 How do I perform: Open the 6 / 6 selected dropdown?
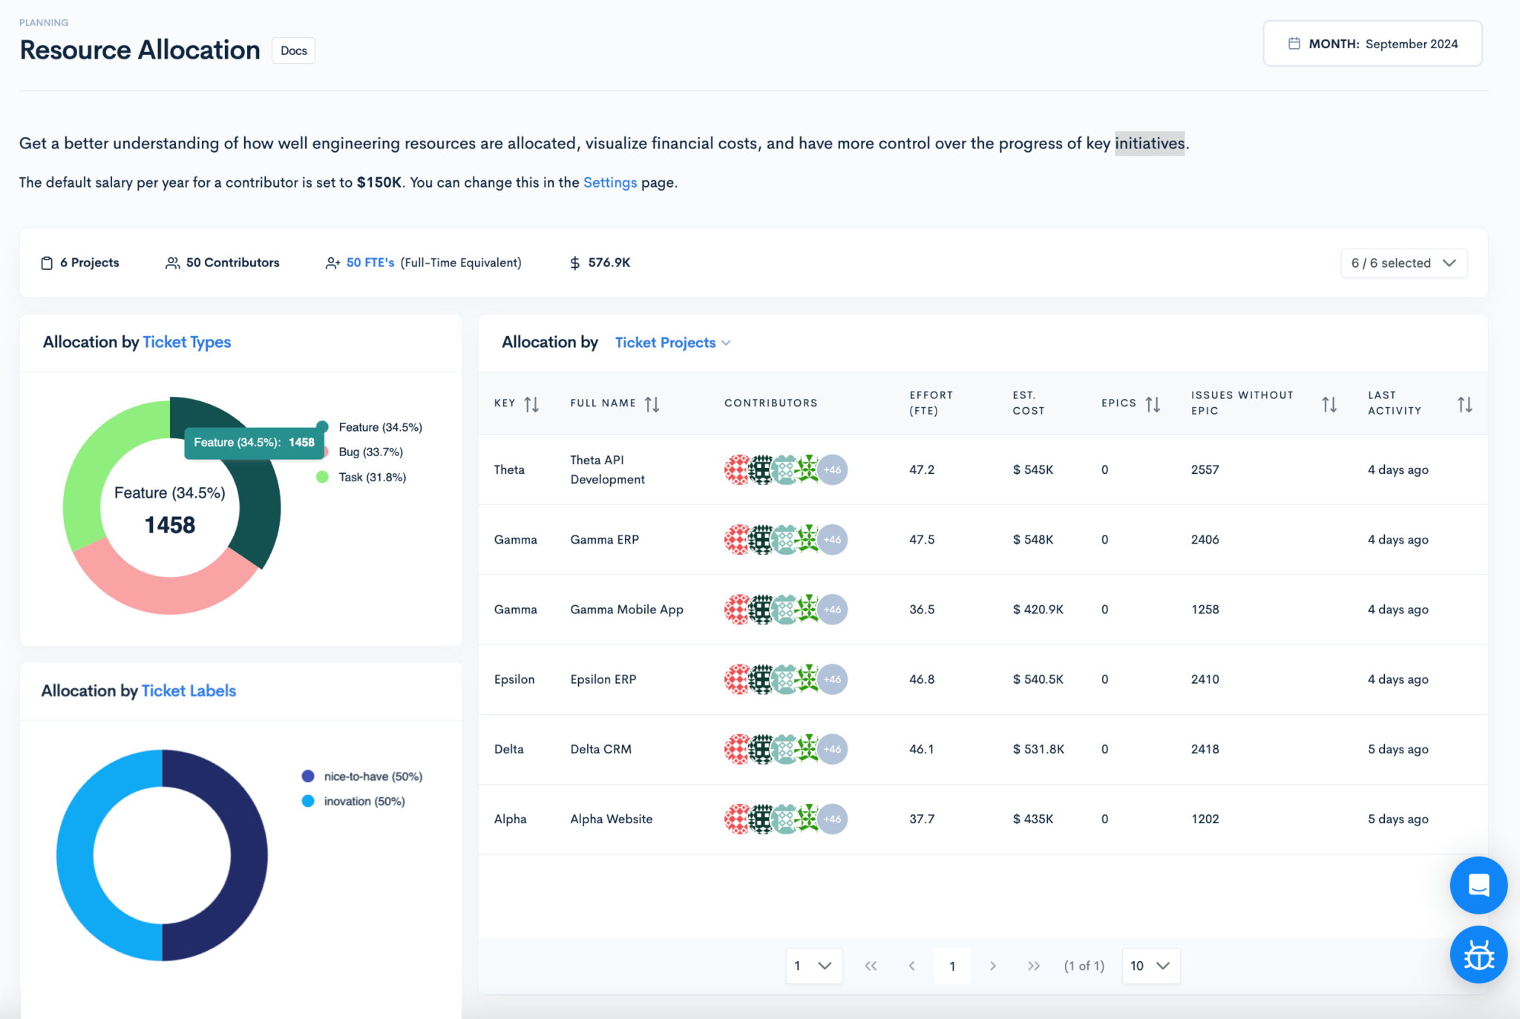click(x=1403, y=263)
